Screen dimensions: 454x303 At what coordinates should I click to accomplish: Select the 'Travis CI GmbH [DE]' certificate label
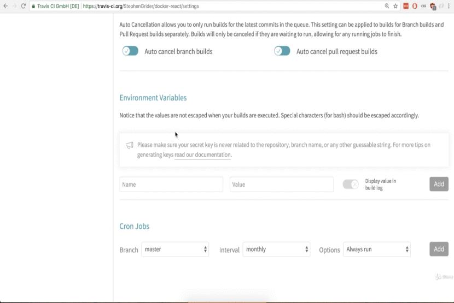(58, 6)
